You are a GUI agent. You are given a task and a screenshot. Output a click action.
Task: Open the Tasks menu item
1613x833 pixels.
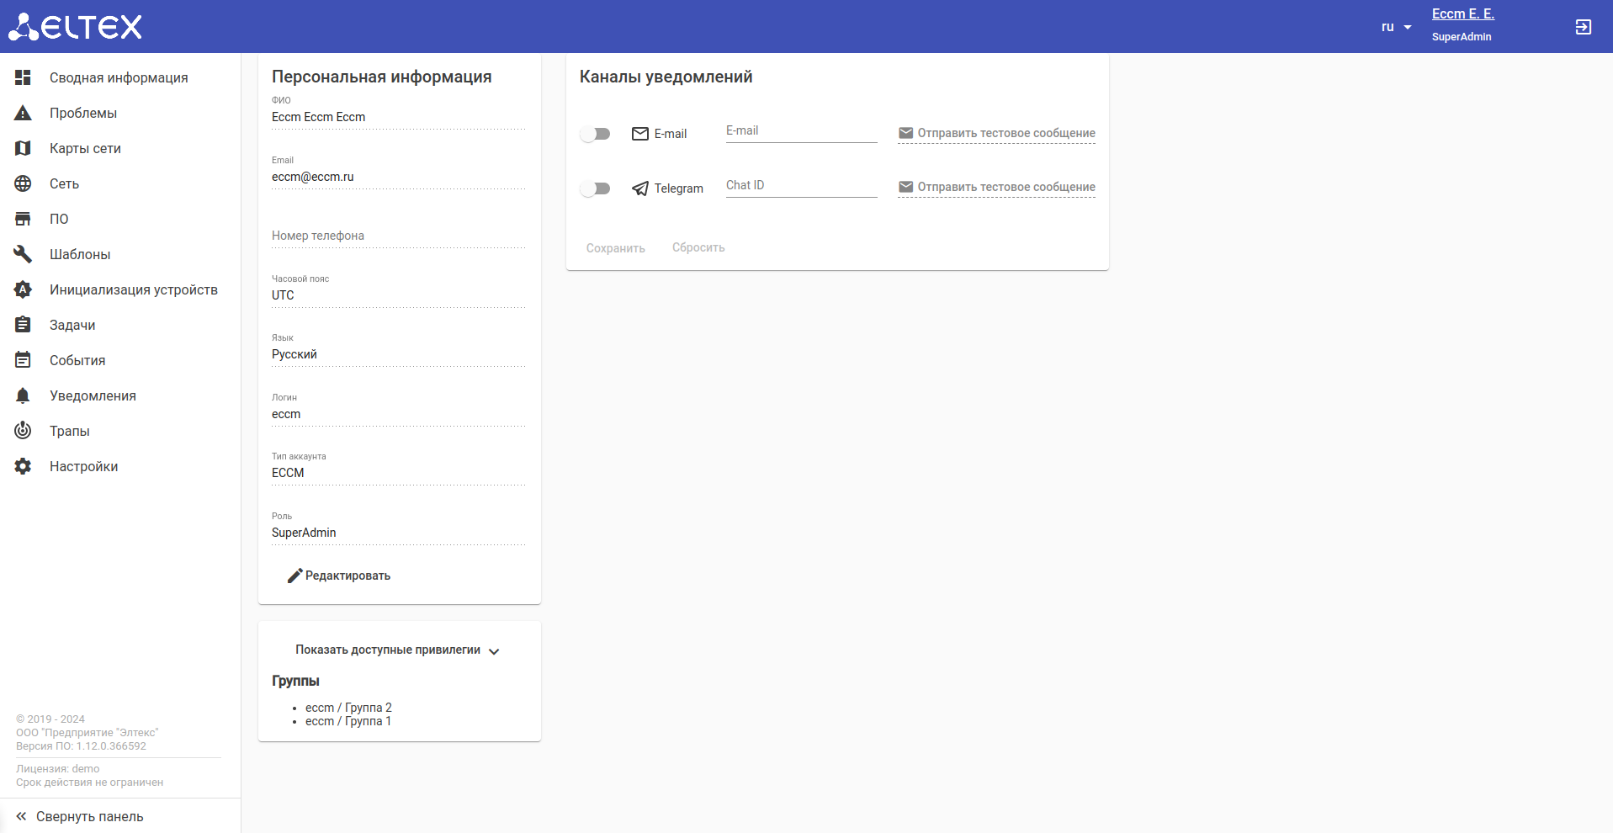click(x=72, y=325)
